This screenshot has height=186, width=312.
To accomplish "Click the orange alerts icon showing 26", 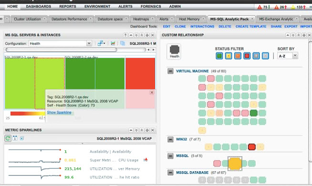I will (x=276, y=7).
